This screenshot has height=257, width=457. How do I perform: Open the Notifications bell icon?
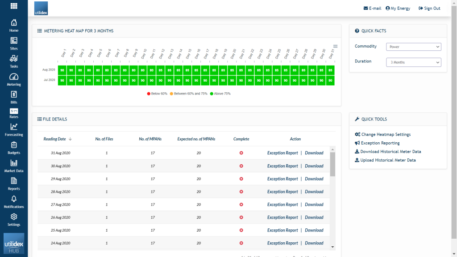14,201
